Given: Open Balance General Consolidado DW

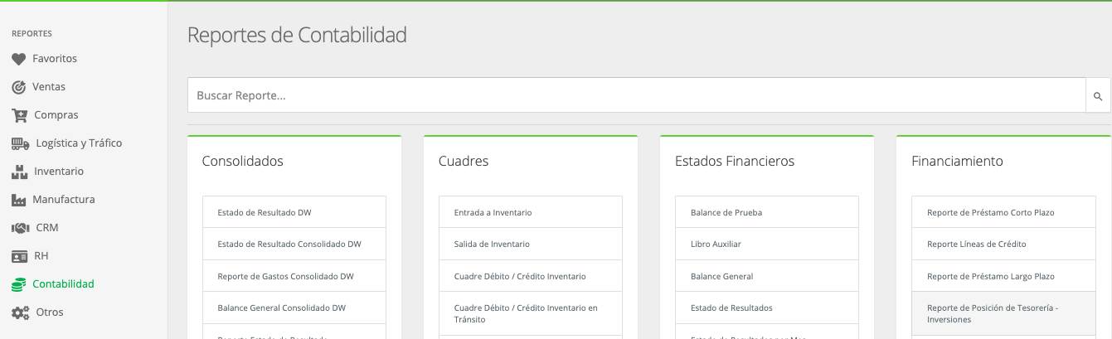Looking at the screenshot, I should click(294, 308).
